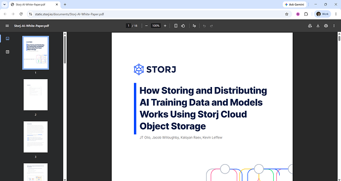Save PDF to Google Drive
The height and width of the screenshot is (181, 341).
coord(310,26)
